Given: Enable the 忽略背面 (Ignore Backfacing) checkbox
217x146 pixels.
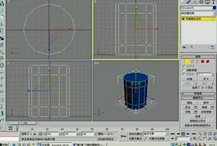Looking at the screenshot, I should click(184, 70).
